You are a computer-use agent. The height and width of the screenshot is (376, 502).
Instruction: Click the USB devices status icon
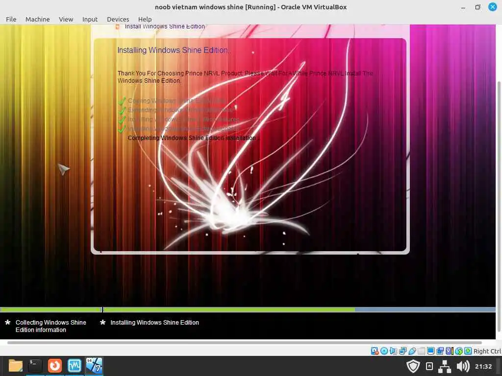[x=412, y=351]
